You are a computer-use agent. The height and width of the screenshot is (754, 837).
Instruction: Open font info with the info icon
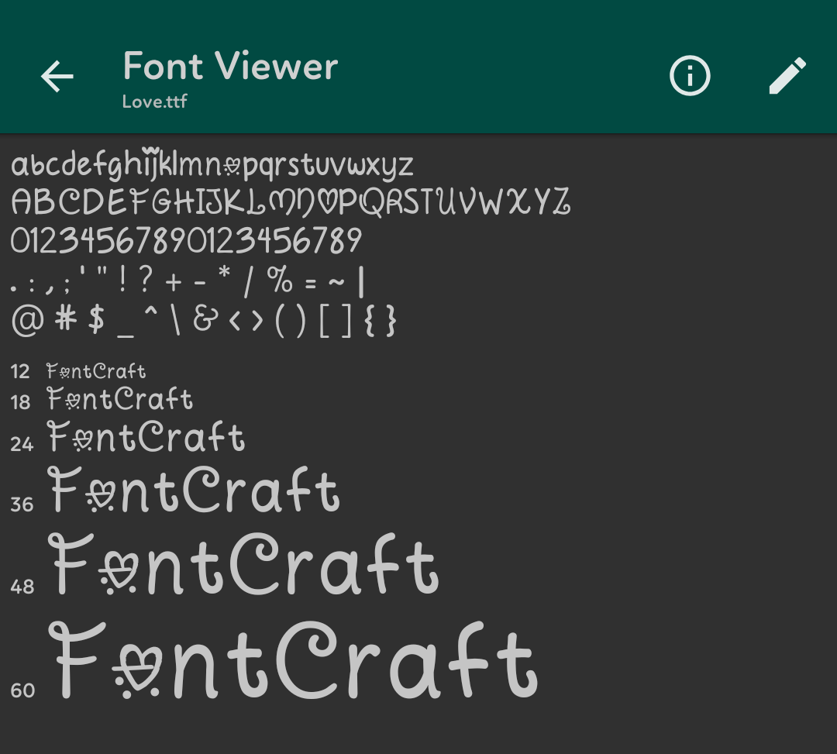(690, 76)
